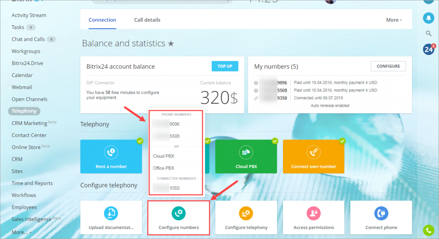This screenshot has width=439, height=239.
Task: Open Sales Intelligence in the sidebar
Action: (31, 219)
